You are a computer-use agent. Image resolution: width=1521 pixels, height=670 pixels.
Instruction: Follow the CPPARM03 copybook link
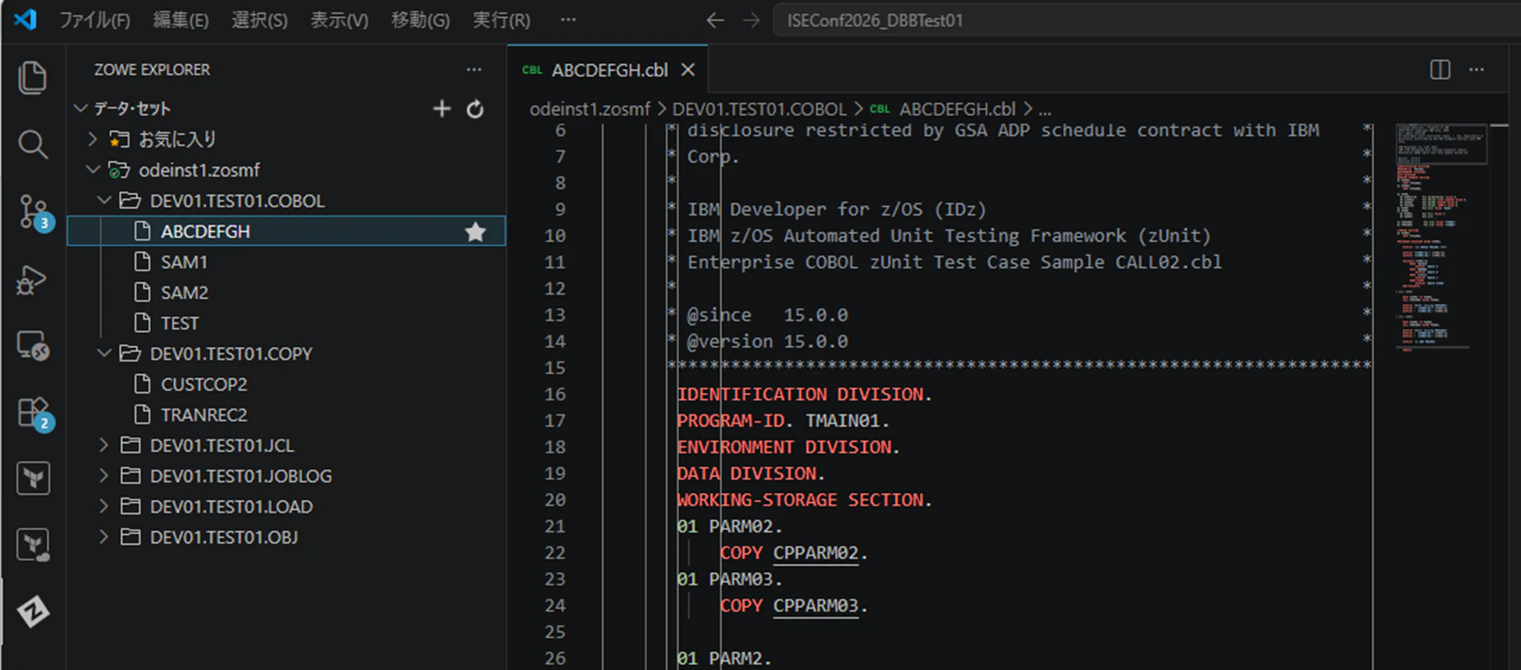tap(815, 605)
